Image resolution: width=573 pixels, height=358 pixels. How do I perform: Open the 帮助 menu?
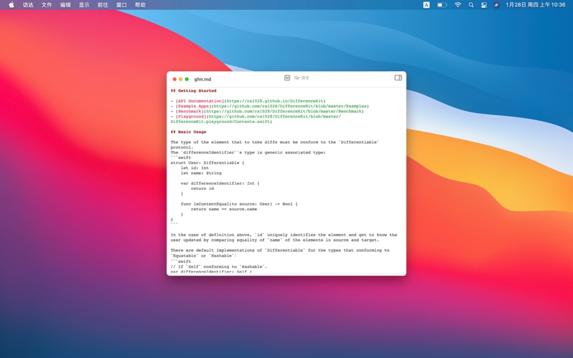pyautogui.click(x=140, y=5)
